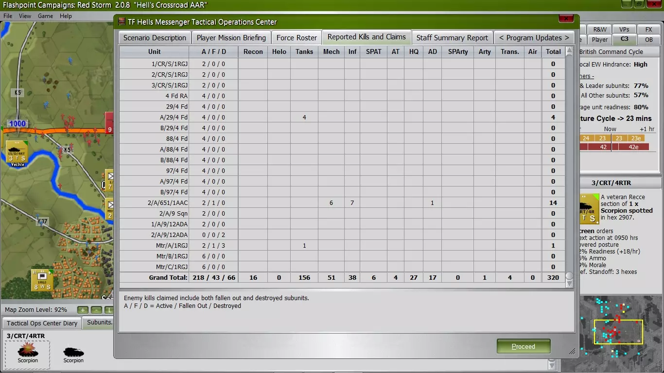Click the SPArty column header
The width and height of the screenshot is (664, 373).
(458, 51)
